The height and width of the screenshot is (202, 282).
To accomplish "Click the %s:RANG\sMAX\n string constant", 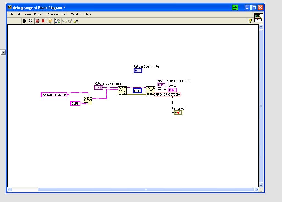I will click(x=54, y=95).
